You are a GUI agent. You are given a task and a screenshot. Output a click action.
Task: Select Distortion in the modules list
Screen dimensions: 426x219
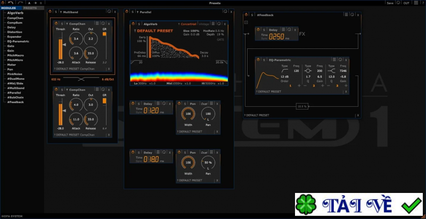[15, 32]
